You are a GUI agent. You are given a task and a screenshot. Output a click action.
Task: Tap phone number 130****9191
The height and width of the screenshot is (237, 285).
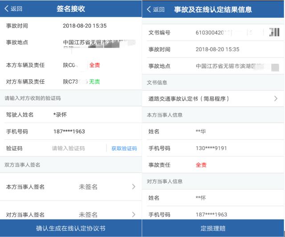212,148
